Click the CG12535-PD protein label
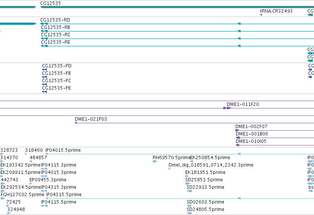 (x=57, y=66)
